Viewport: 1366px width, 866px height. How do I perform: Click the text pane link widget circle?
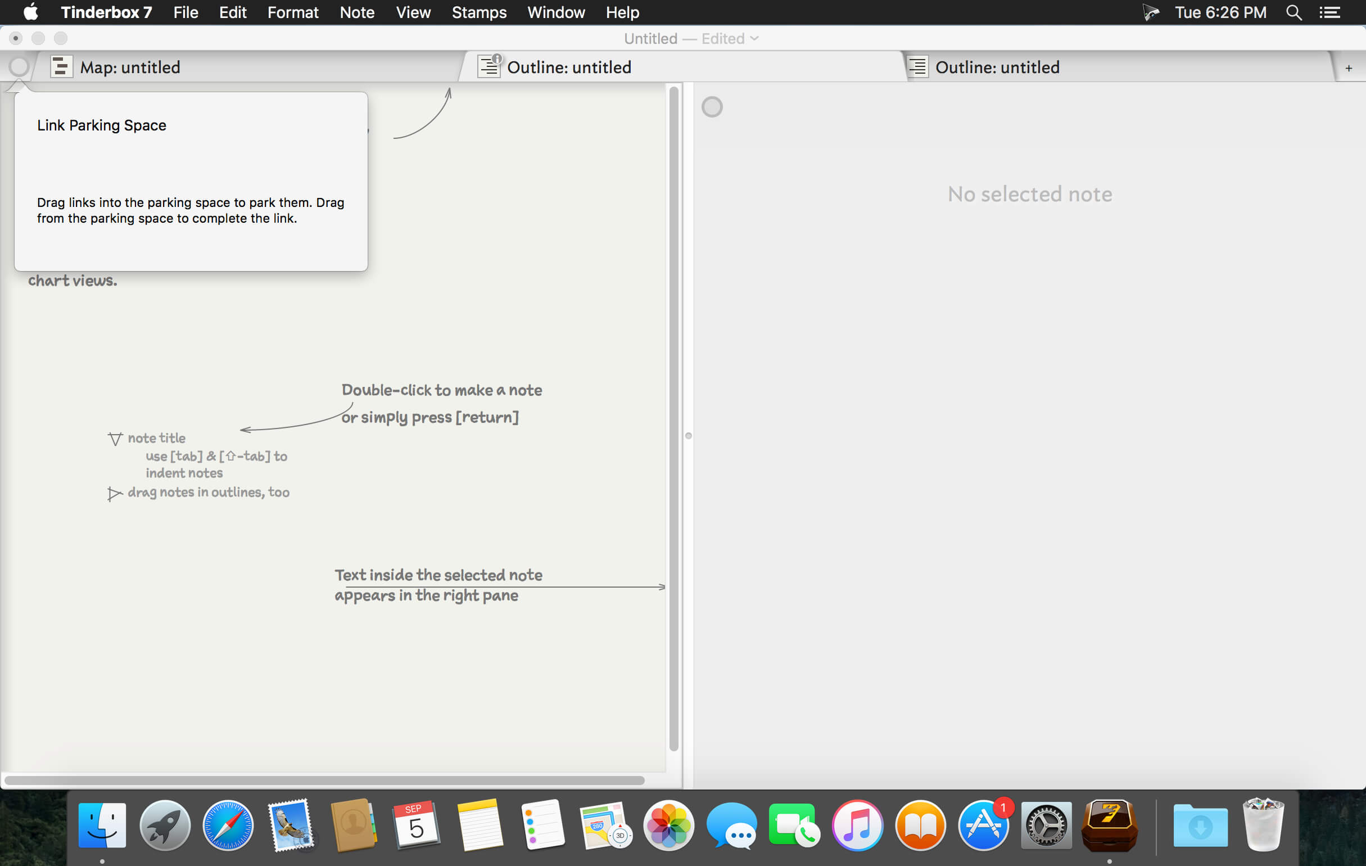point(712,107)
